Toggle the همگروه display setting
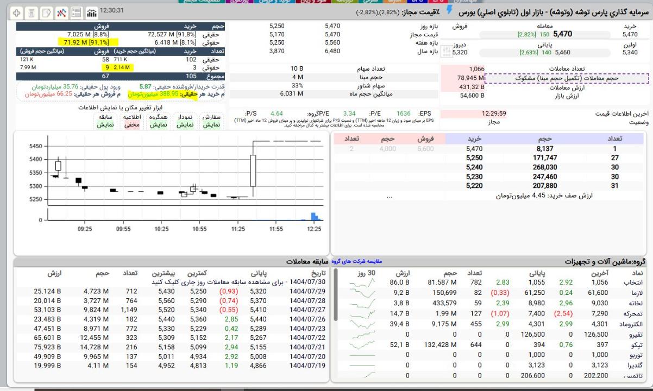The height and width of the screenshot is (391, 653). 159,121
